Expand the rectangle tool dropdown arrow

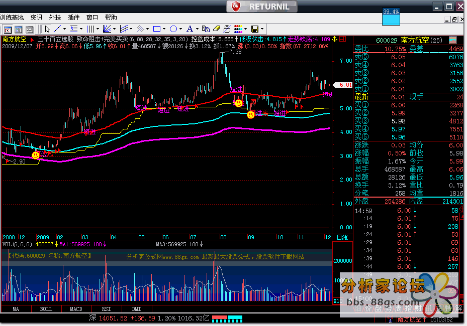(x=164, y=29)
